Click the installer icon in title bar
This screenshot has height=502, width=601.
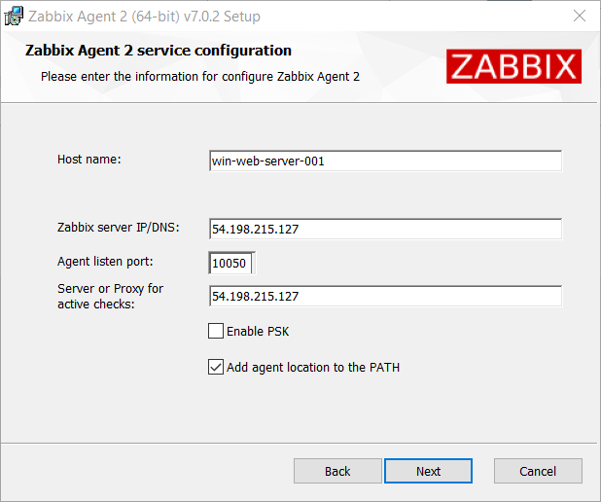(x=14, y=17)
